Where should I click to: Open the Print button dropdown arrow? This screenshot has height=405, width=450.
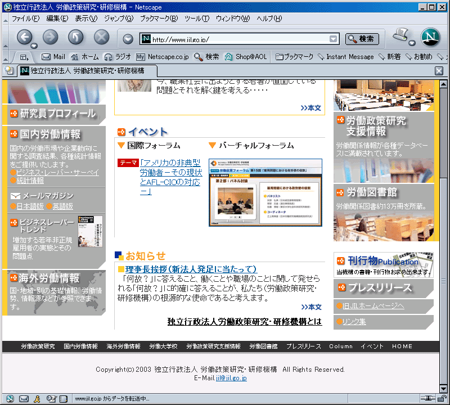point(412,43)
